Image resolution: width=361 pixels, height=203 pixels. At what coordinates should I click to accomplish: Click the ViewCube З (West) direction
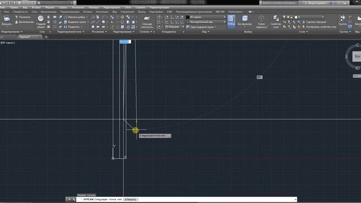346,56
